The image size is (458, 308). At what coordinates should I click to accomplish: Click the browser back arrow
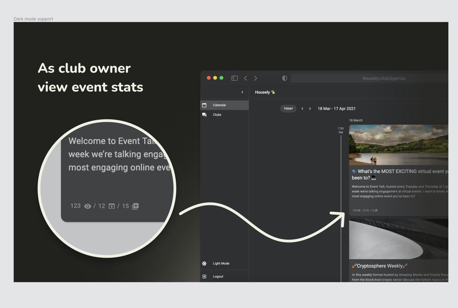(x=245, y=78)
